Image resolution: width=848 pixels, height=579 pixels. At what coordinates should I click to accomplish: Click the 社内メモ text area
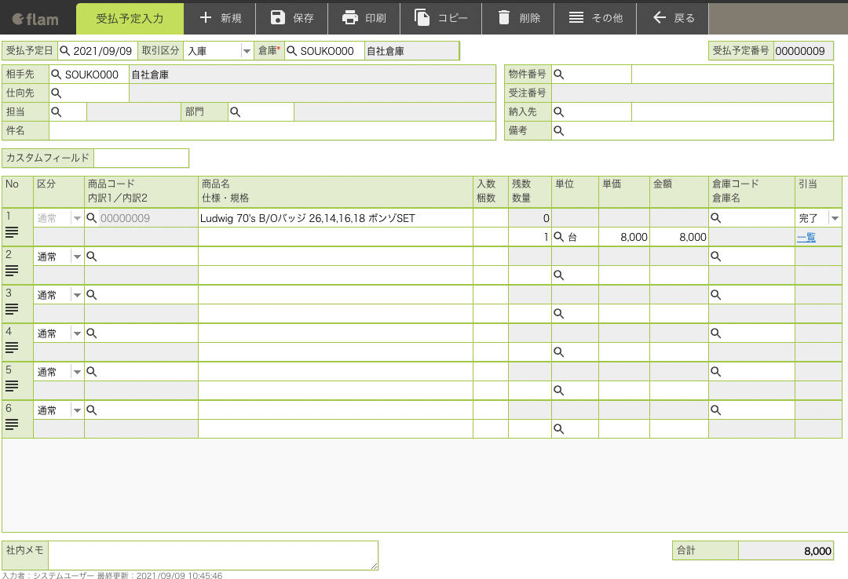pos(213,555)
